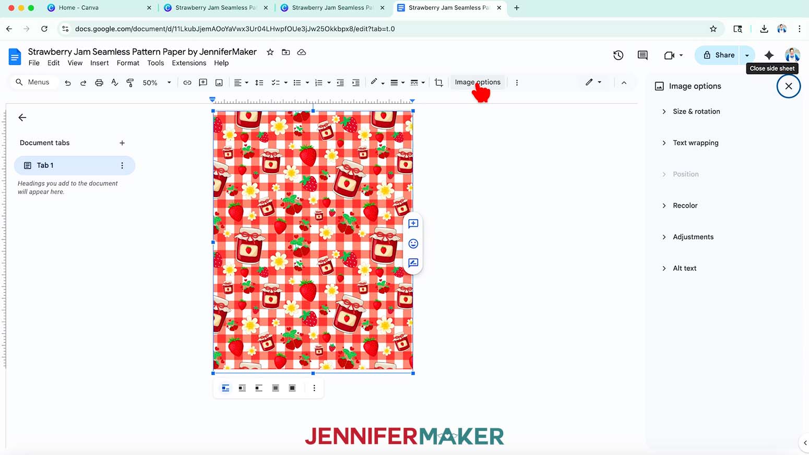Collapse the toolbar with the up chevron
This screenshot has height=455, width=809.
coord(624,82)
